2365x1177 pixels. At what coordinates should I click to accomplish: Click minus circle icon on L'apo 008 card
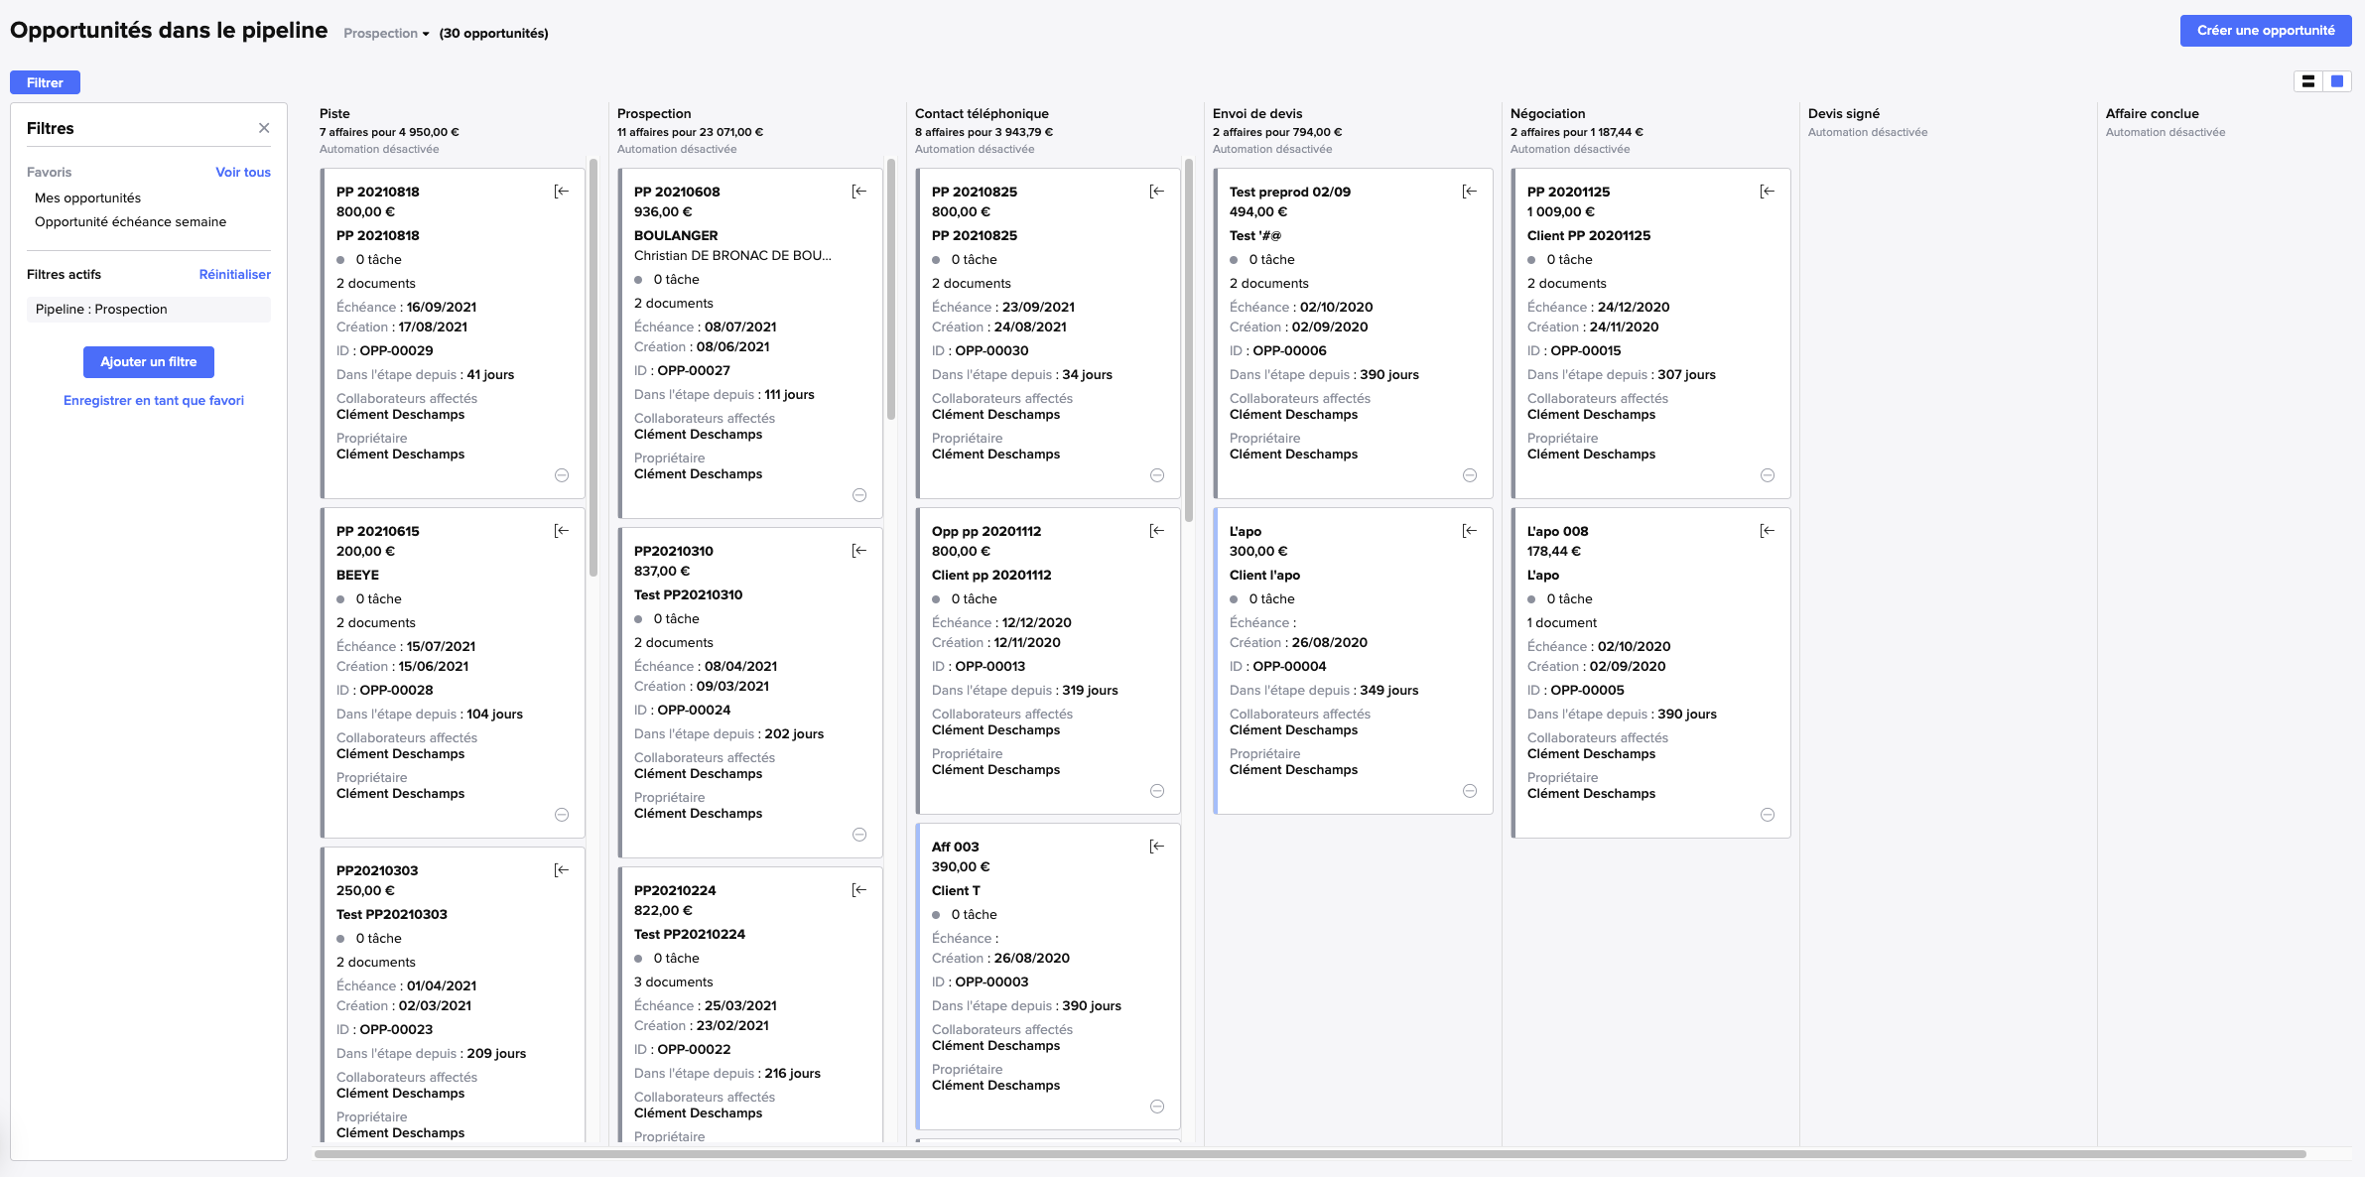pyautogui.click(x=1768, y=815)
